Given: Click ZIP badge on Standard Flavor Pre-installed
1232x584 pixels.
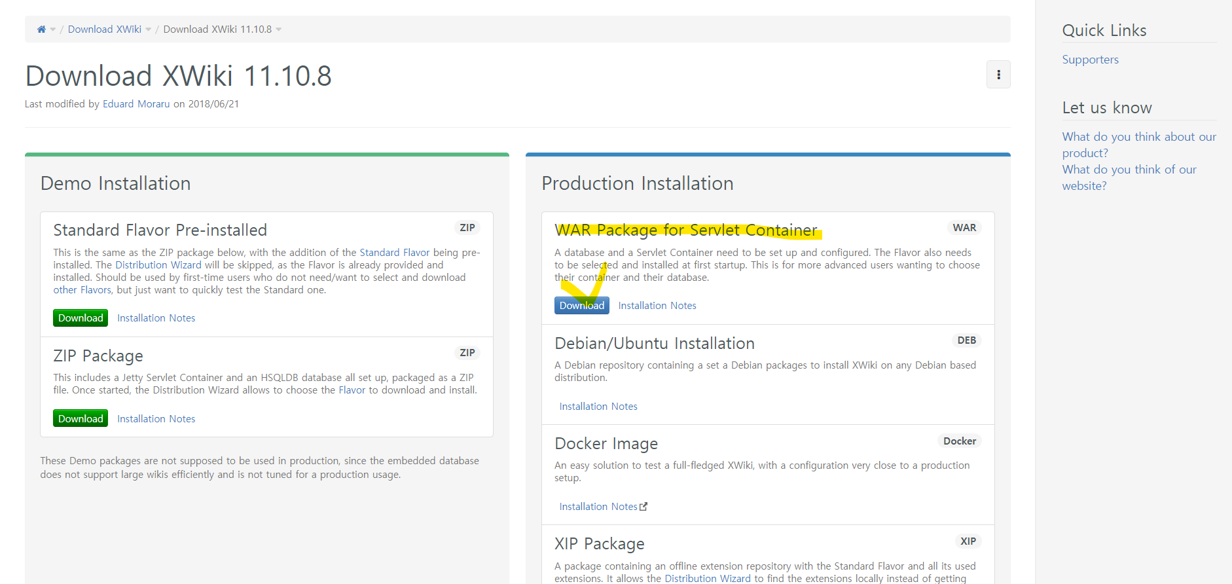Looking at the screenshot, I should click(467, 228).
